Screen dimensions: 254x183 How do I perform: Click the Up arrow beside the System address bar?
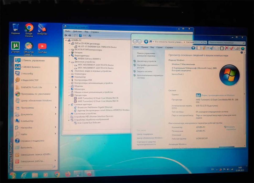(x=146, y=42)
